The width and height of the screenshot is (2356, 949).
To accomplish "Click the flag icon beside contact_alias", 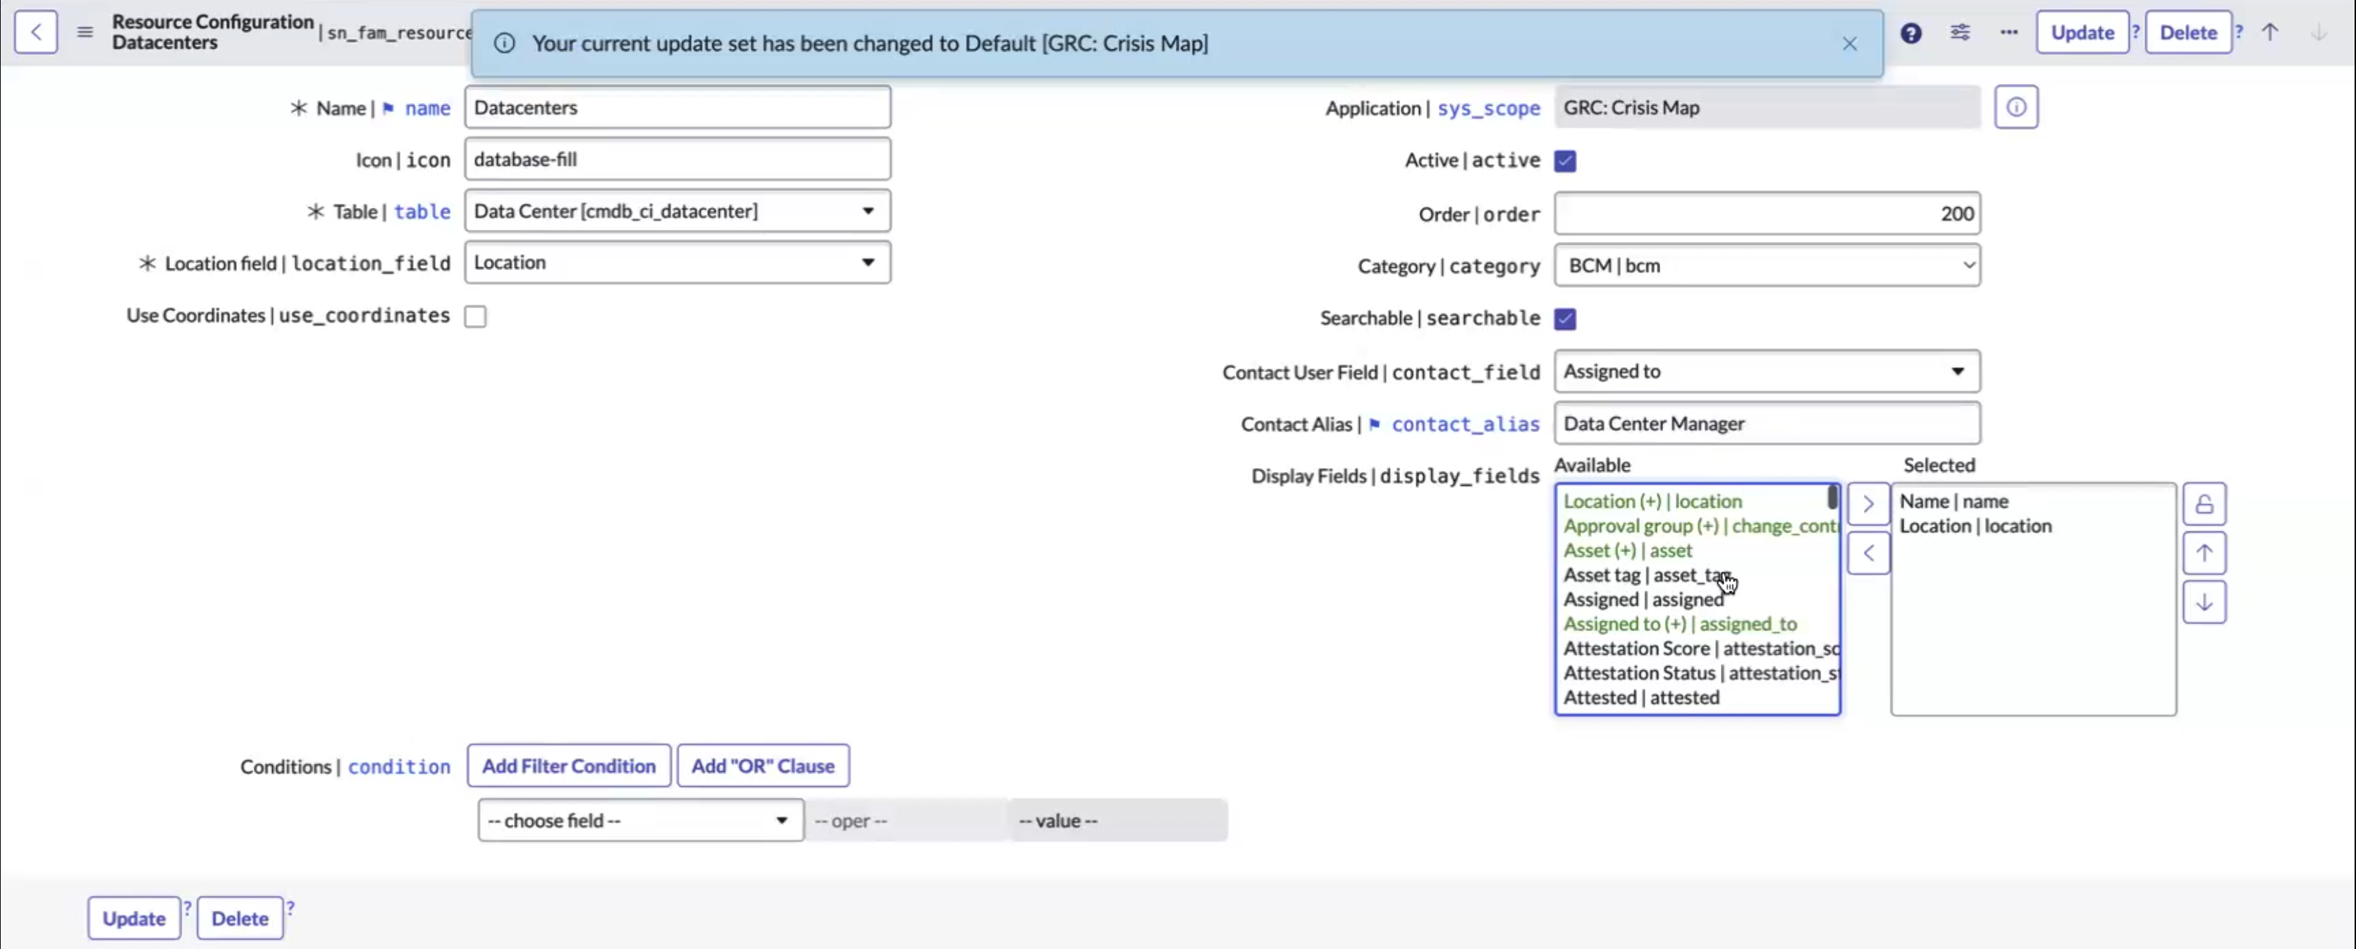I will tap(1374, 424).
